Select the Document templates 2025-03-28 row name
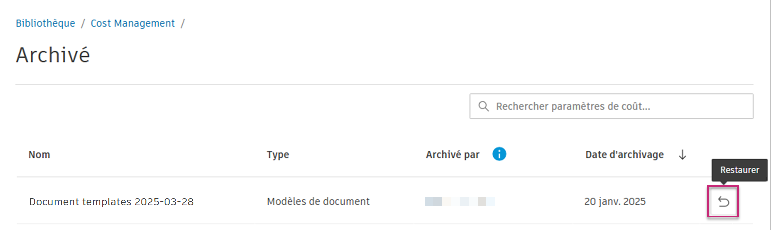This screenshot has height=230, width=771. click(111, 202)
